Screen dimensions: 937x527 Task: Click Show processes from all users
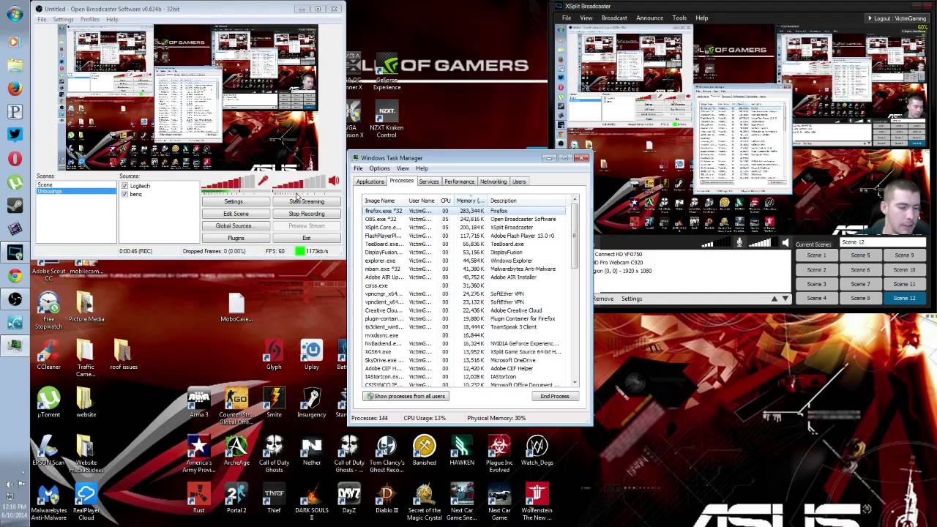click(x=406, y=396)
